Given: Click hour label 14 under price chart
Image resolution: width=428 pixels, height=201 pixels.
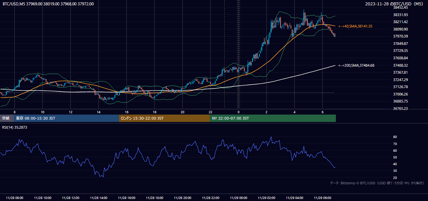Looking at the screenshot, I should coord(98,112).
